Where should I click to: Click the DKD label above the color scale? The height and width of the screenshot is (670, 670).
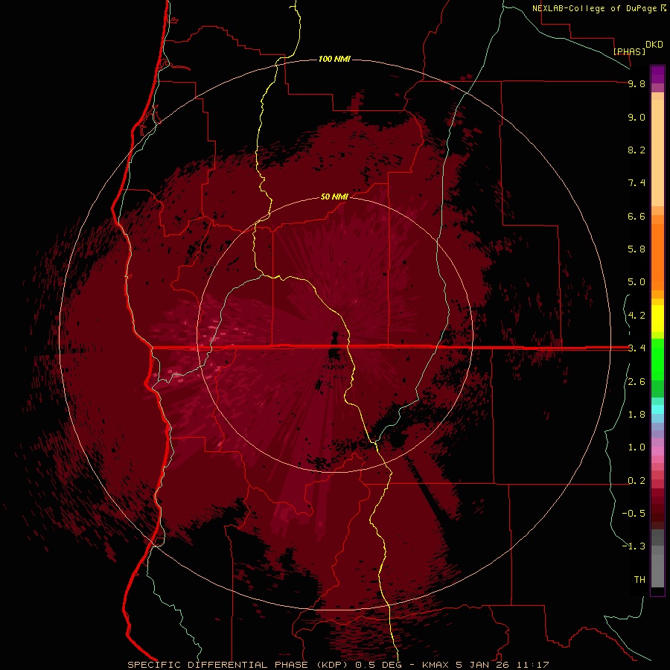click(x=654, y=45)
